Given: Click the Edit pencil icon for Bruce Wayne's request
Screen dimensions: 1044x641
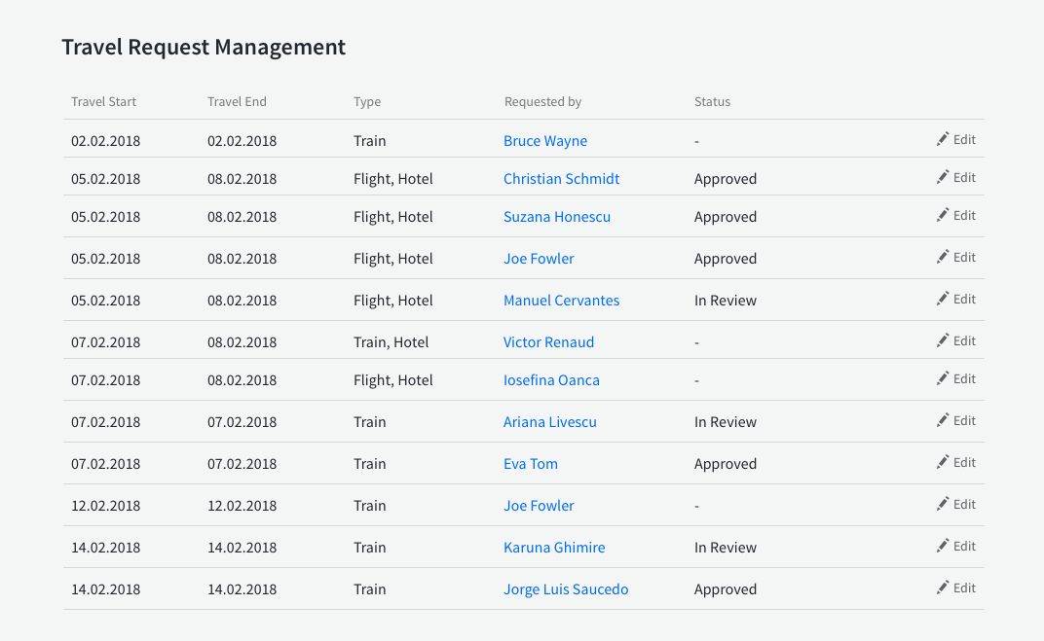Looking at the screenshot, I should [943, 138].
